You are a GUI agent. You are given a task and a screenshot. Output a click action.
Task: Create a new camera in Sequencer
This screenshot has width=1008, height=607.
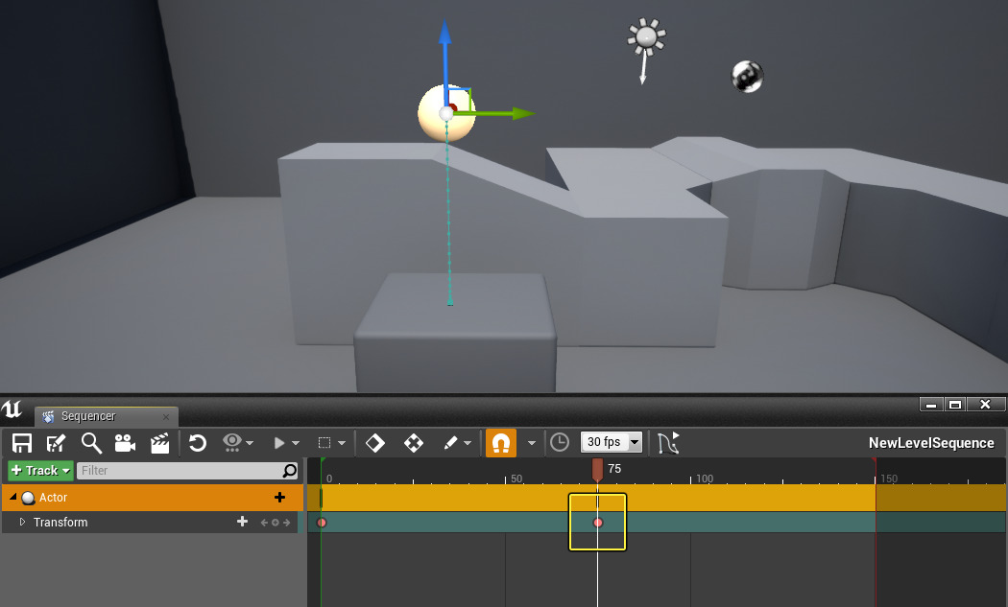click(124, 442)
